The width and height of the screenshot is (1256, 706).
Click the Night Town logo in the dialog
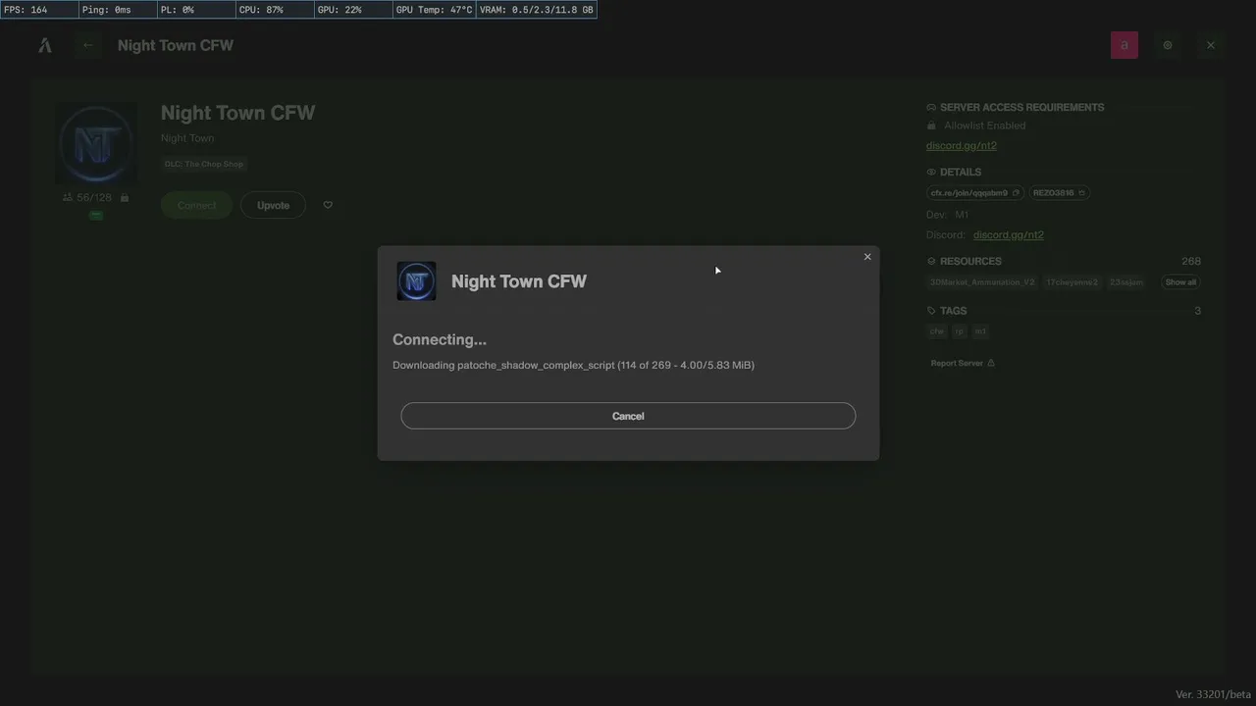pos(416,281)
